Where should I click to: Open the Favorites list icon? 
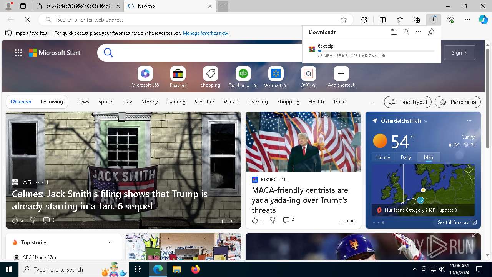pos(400,20)
